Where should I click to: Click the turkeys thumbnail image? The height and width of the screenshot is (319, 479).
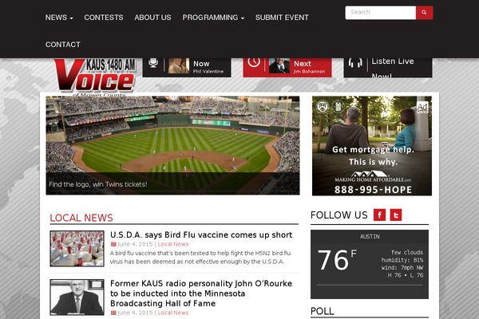[77, 249]
